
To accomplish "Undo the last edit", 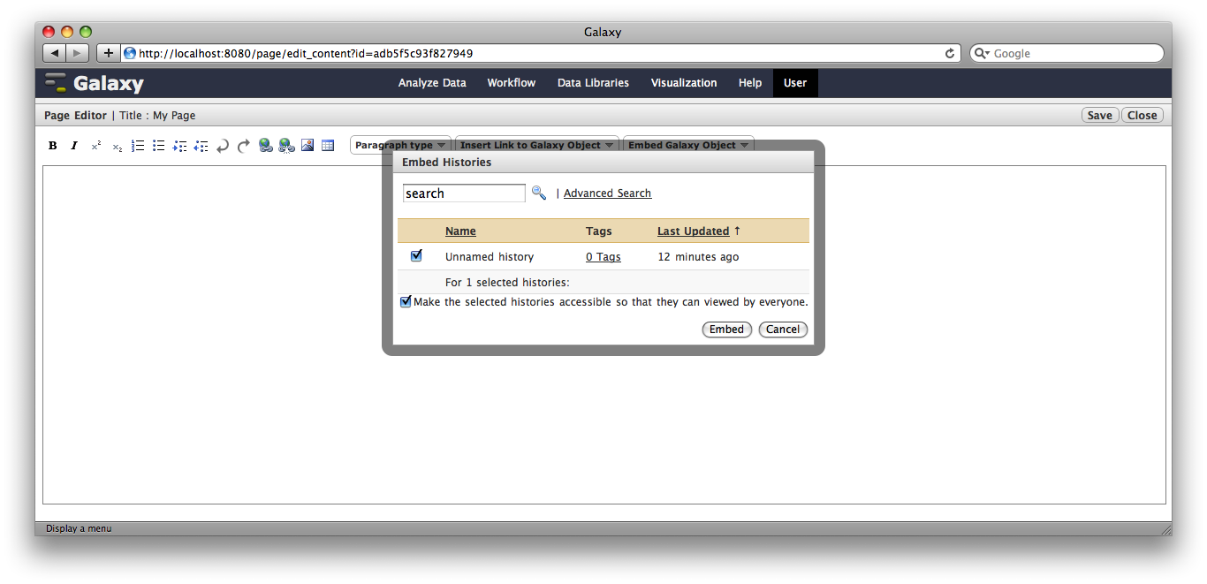I will tap(223, 146).
